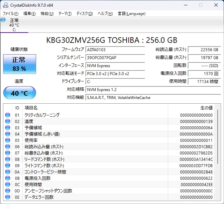224x204 pixels.
Task: Click the drive title KBG30ZMV256G TOSHIBA
Action: point(112,40)
